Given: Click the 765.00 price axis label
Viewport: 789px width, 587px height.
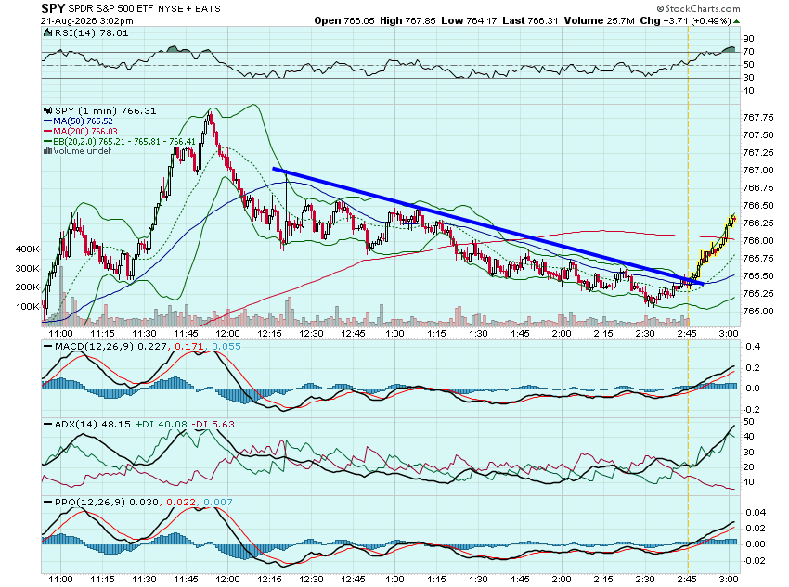Looking at the screenshot, I should 758,311.
